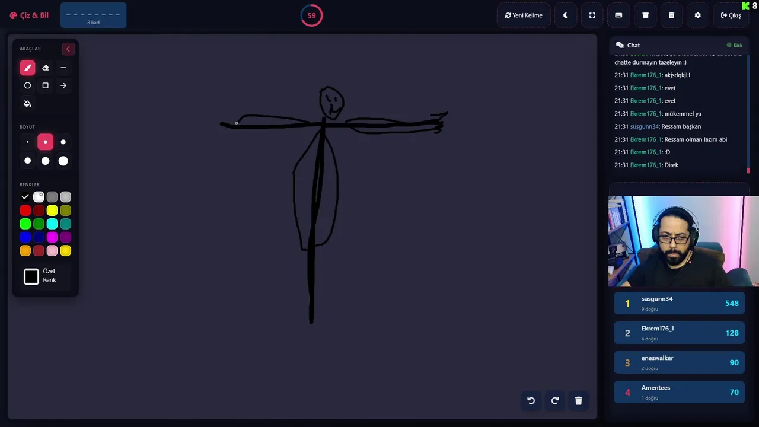The height and width of the screenshot is (427, 759).
Task: Select Ekrem176_1 in the leaderboard
Action: coord(679,333)
